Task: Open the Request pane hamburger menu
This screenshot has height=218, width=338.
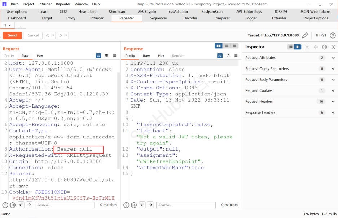Action: click(x=115, y=56)
